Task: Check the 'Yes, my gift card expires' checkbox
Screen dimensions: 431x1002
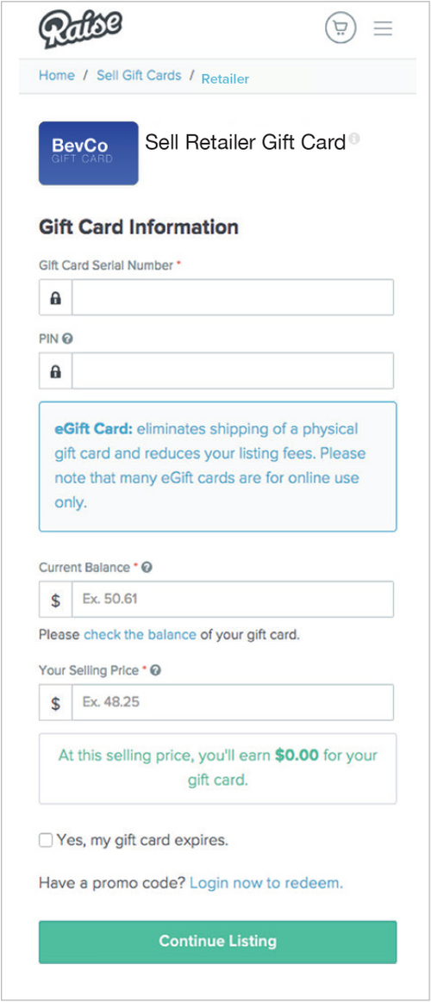Action: [x=46, y=840]
